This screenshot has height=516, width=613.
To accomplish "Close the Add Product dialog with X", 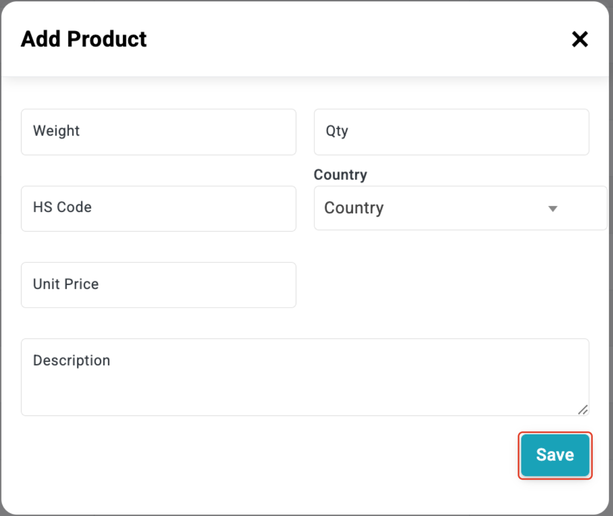I will coord(580,39).
